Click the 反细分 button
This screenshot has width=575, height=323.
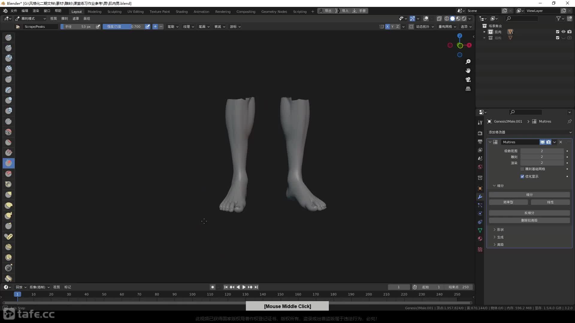529,213
